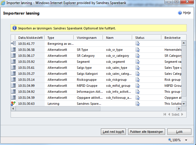
Task: Click the Lukk button
Action: pos(179,132)
